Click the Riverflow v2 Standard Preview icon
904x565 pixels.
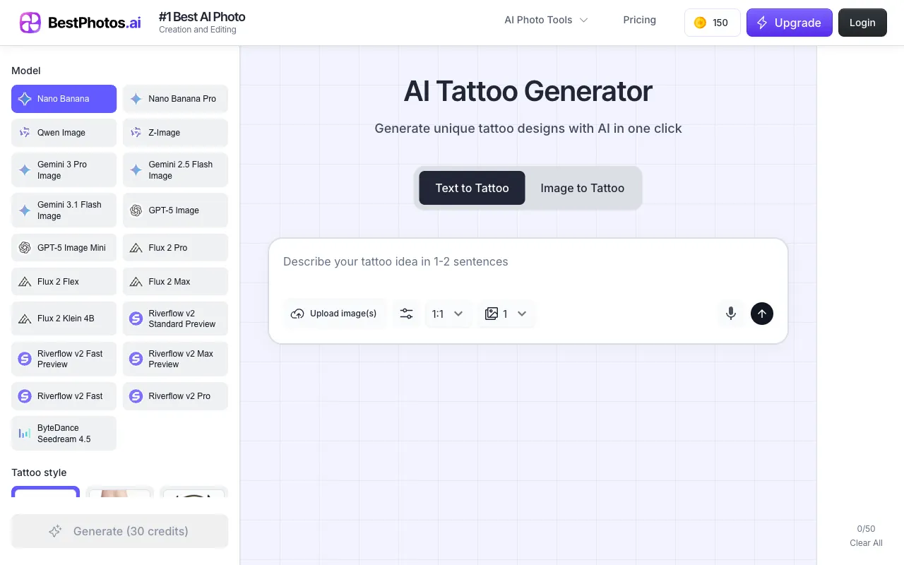click(x=136, y=319)
